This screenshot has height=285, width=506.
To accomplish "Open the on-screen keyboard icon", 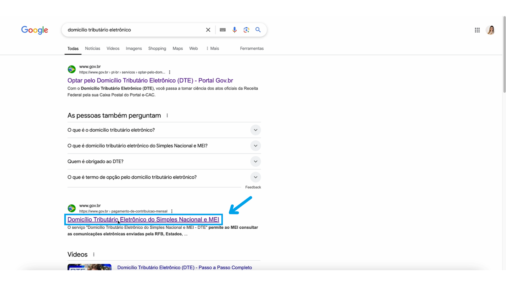I will [223, 30].
